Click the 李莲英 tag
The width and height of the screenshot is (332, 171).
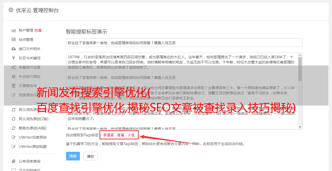coord(109,135)
